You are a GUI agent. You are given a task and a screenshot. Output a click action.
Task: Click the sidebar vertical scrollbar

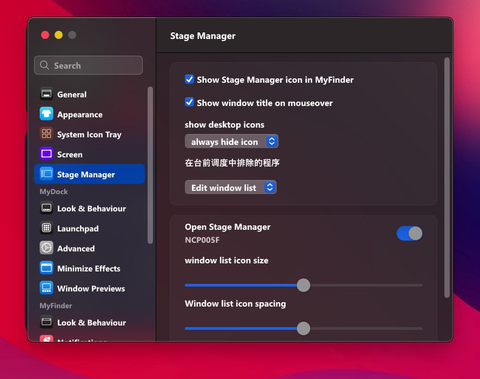(150, 165)
